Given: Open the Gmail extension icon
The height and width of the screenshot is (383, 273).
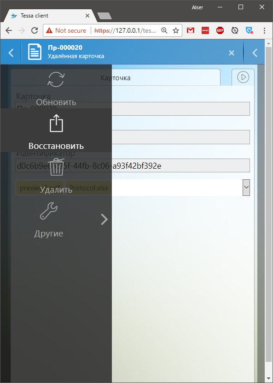Looking at the screenshot, I should [x=191, y=30].
